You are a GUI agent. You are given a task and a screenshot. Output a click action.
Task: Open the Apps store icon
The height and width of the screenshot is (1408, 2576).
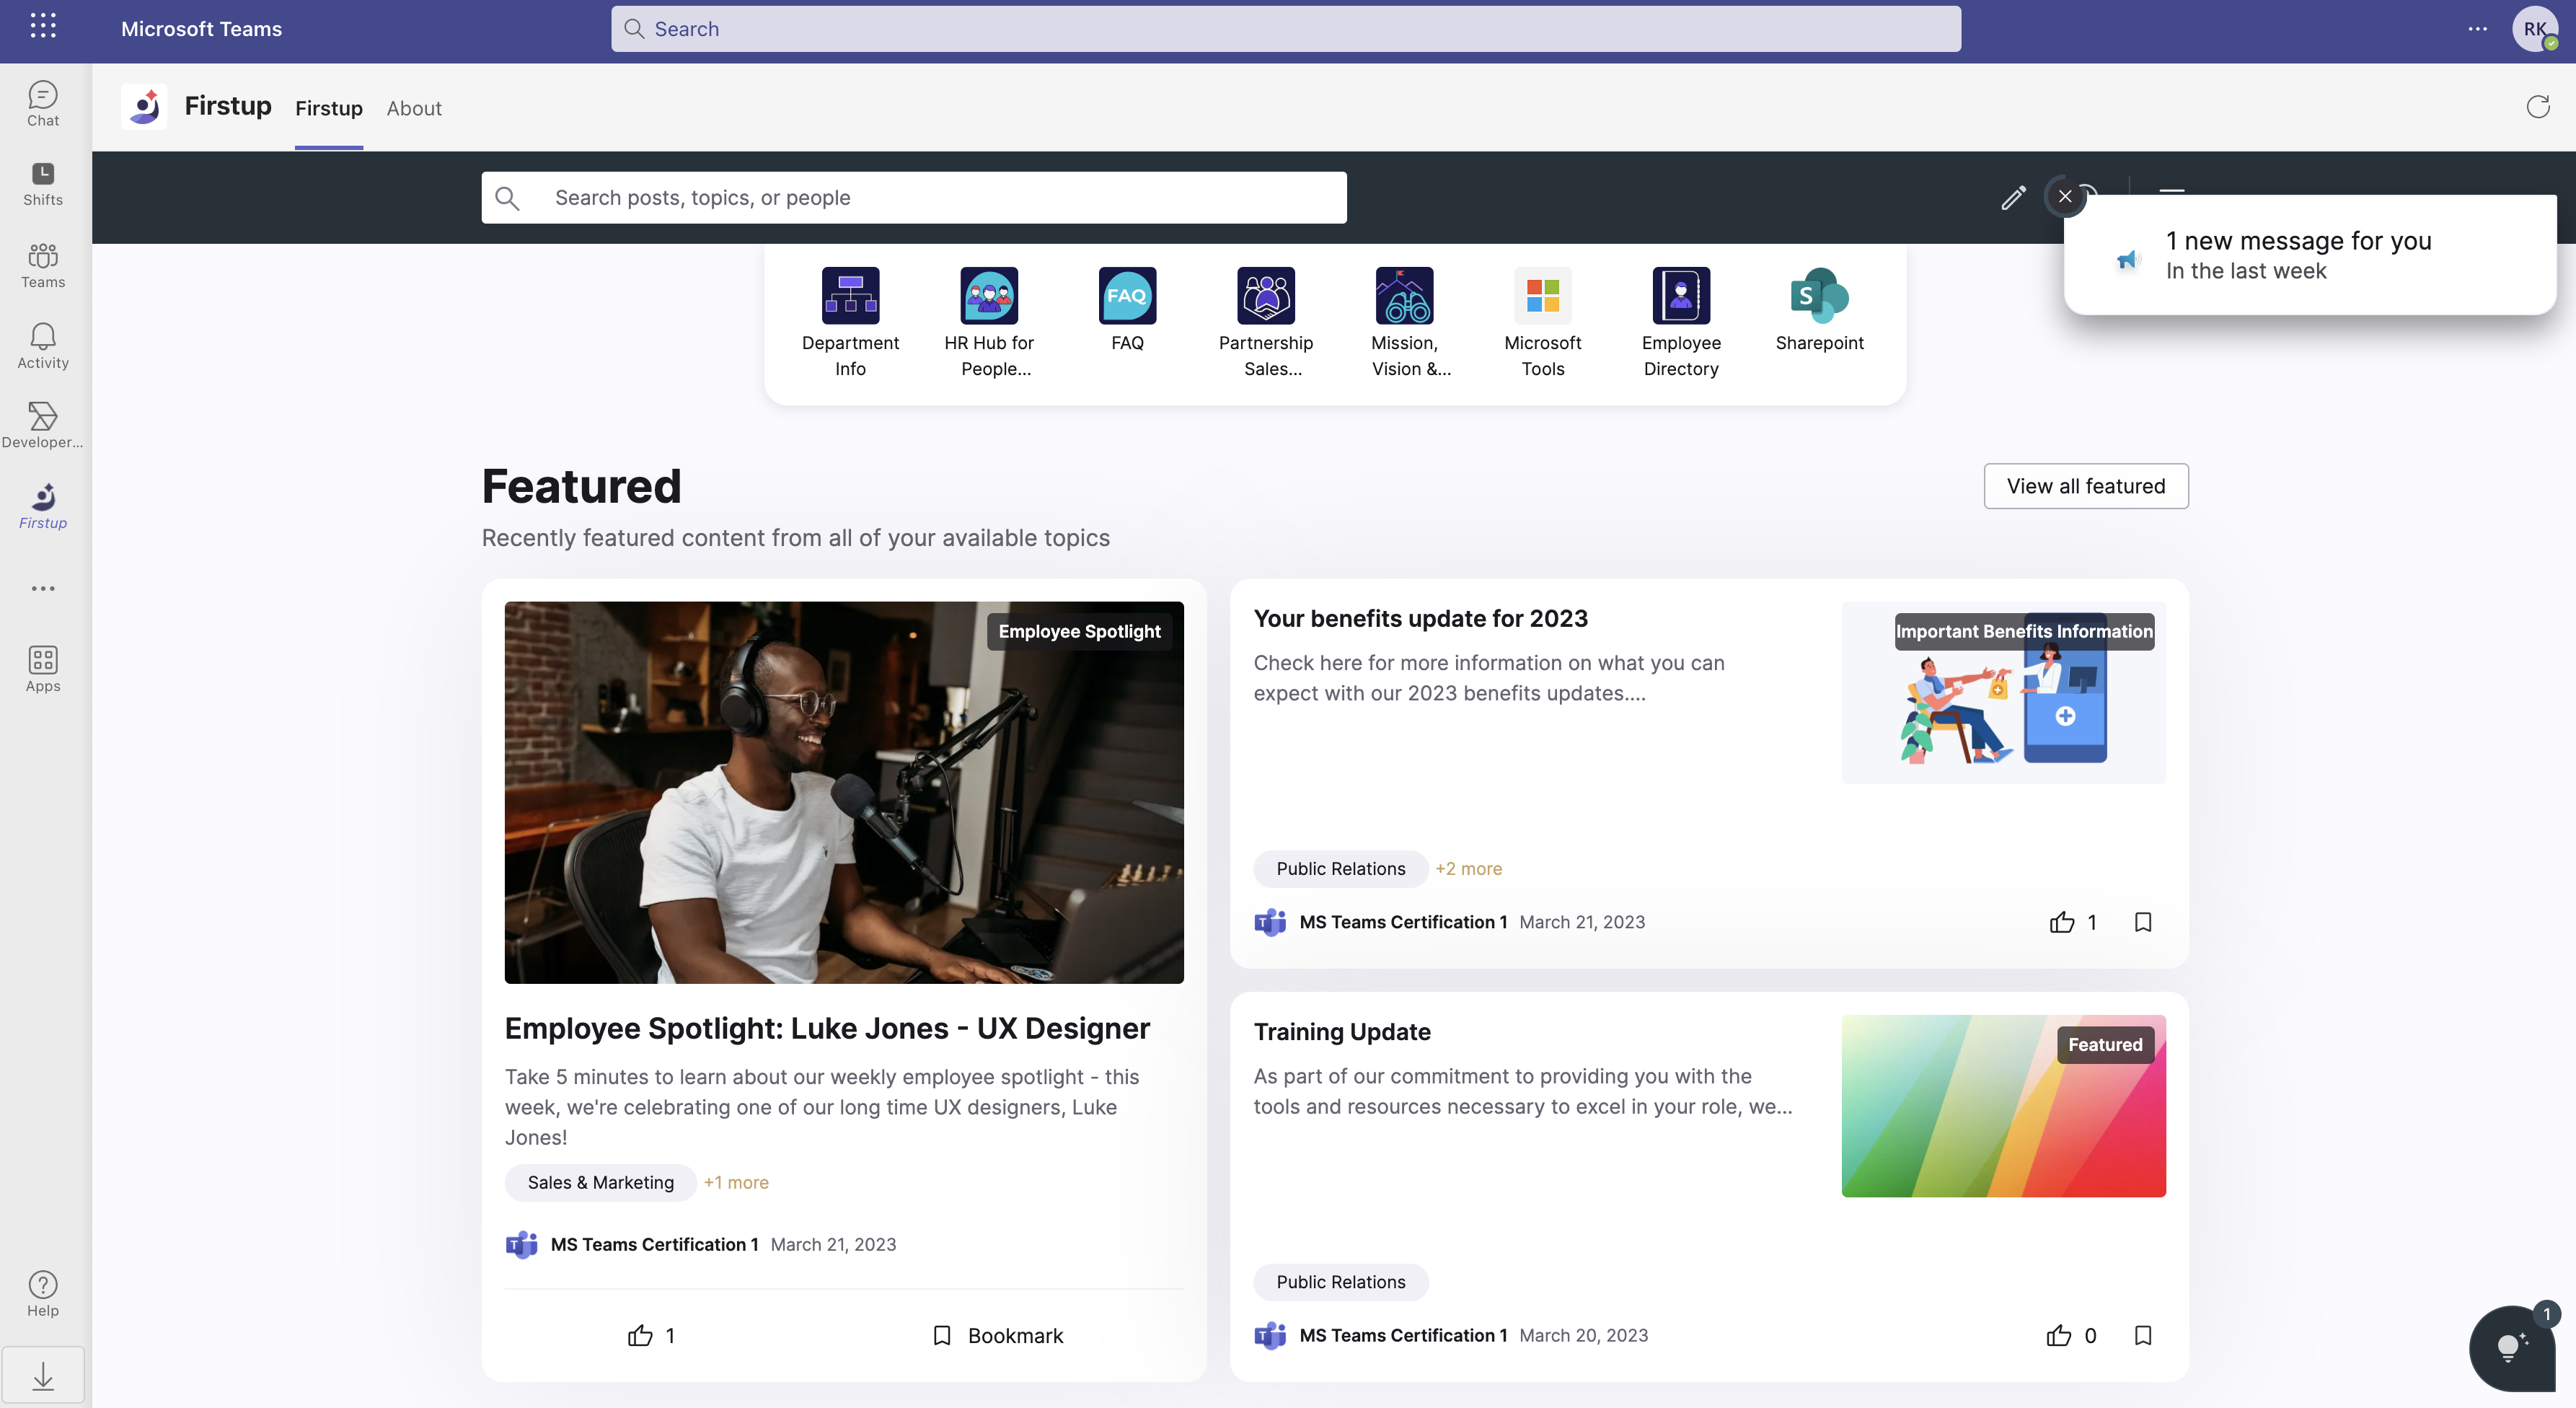click(x=43, y=669)
